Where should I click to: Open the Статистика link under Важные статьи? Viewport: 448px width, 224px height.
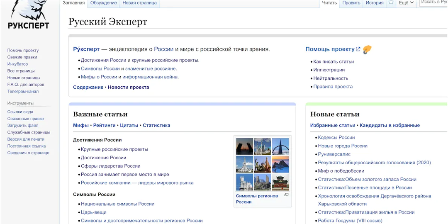pyautogui.click(x=156, y=125)
